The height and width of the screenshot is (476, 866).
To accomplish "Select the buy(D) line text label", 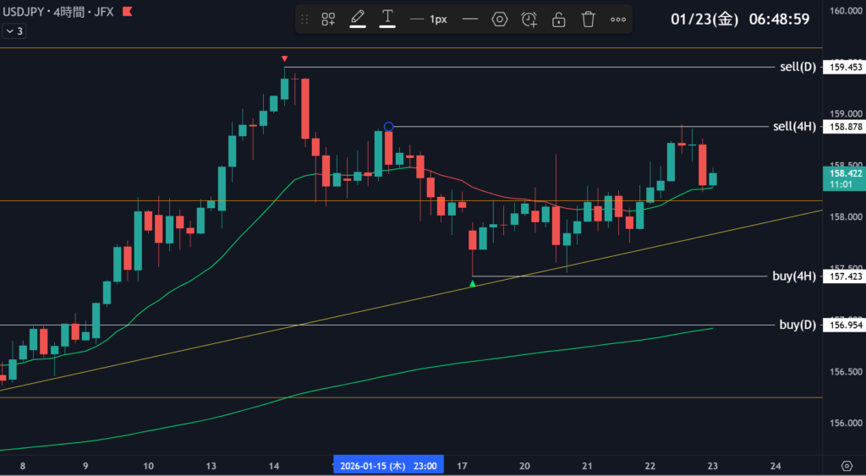I will tap(795, 325).
